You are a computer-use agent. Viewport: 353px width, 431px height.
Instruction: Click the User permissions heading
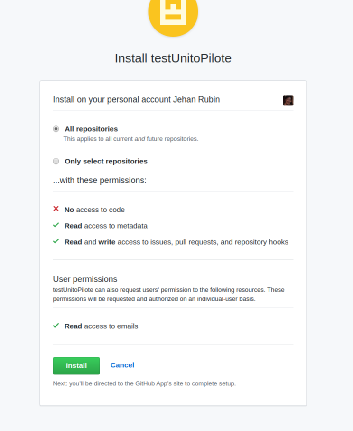85,279
